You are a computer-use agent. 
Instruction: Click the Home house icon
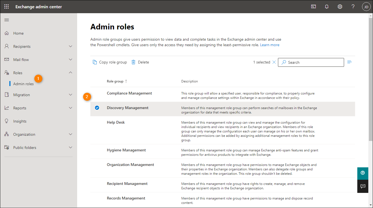point(7,33)
